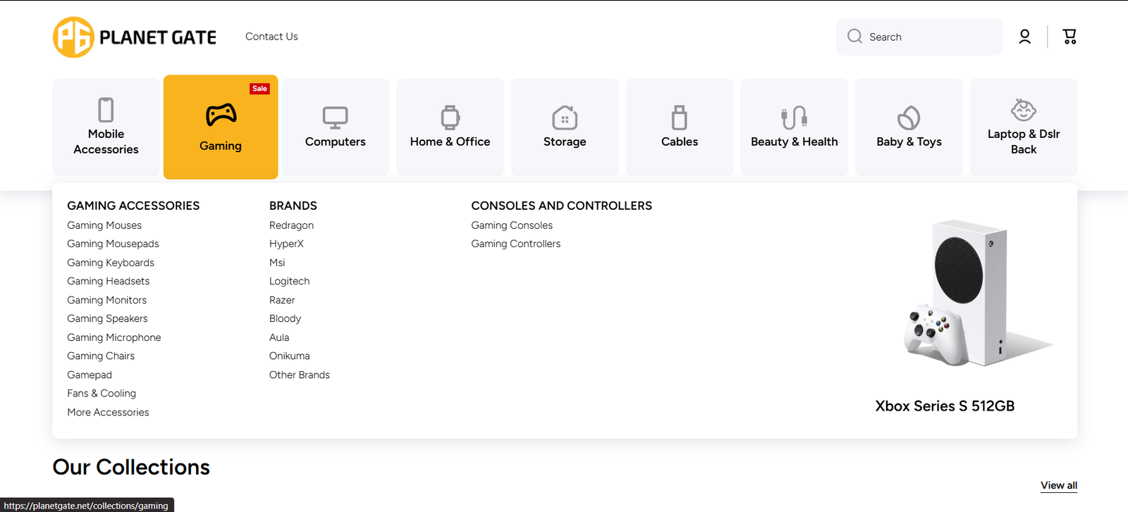This screenshot has width=1128, height=512.
Task: Click the Gaming controller icon
Action: pyautogui.click(x=221, y=114)
